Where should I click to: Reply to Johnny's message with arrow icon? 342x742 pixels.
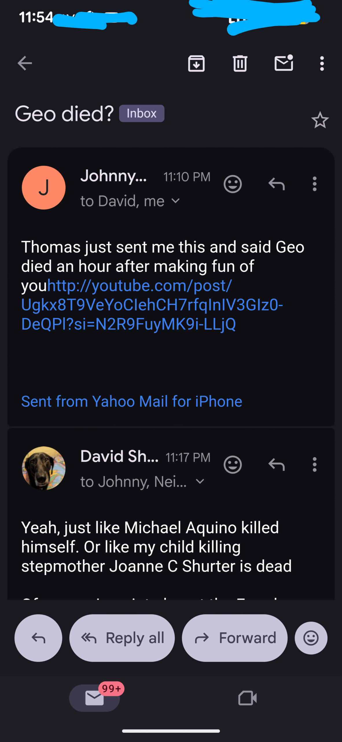(x=277, y=184)
